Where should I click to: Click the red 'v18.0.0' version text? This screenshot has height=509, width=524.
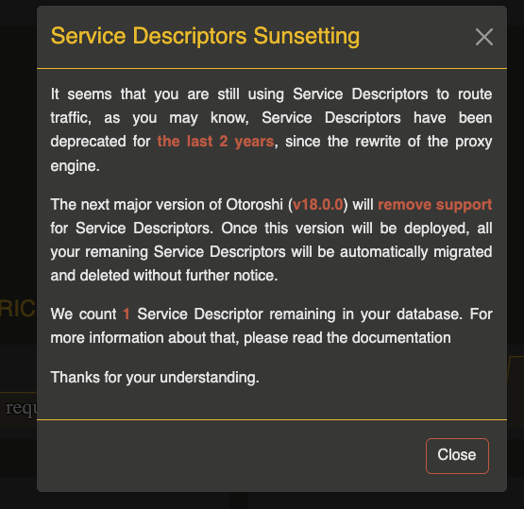318,204
